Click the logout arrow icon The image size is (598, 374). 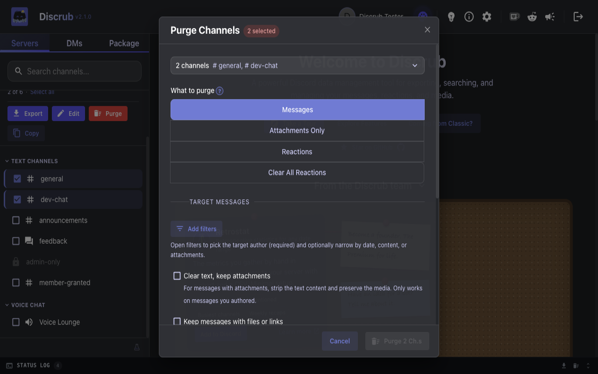pos(578,17)
